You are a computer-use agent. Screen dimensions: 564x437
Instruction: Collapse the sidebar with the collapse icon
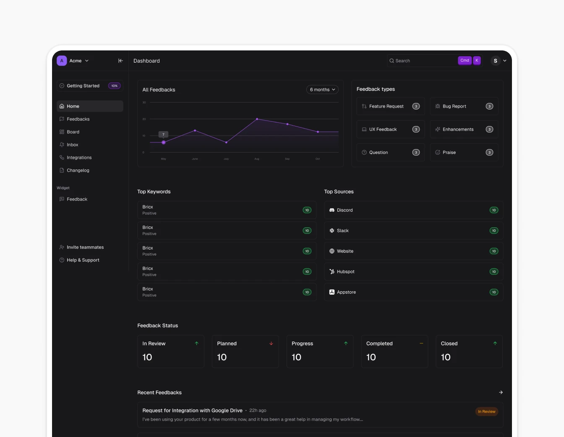(120, 61)
